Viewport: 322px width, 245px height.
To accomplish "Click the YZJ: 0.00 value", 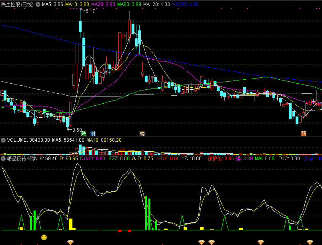I will (x=192, y=159).
